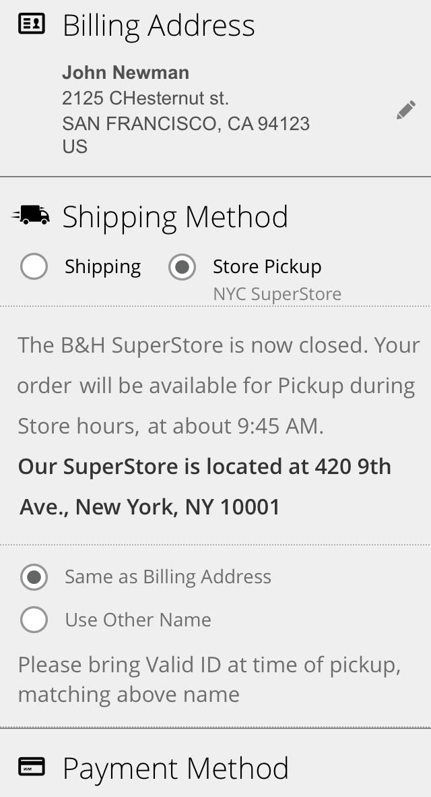Tap the NYC SuperStore sublabel

277,294
